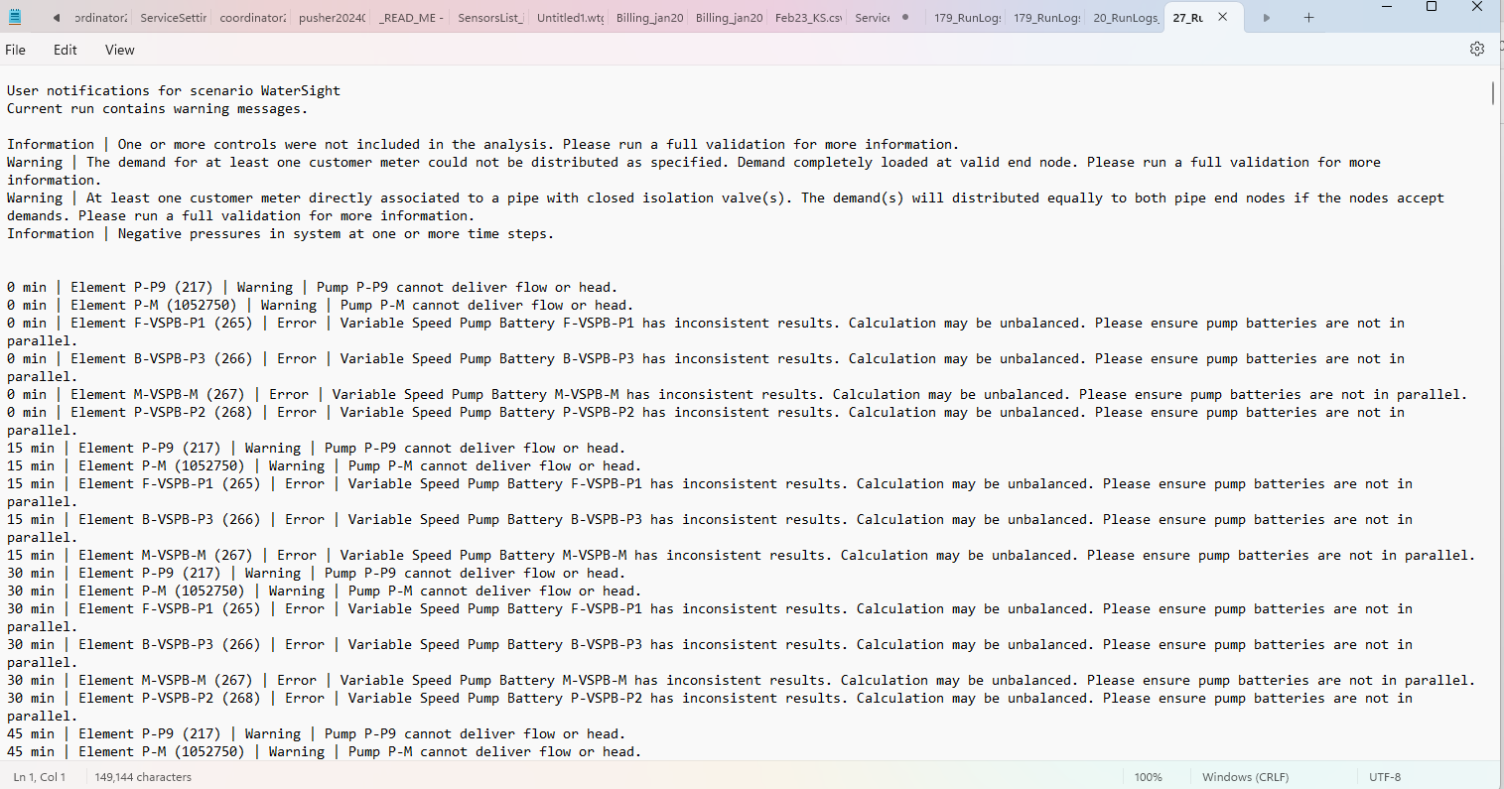Click the '15 min | Element P-M (1052750)' warning
Viewport: 1504px width, 789px height.
tap(325, 465)
